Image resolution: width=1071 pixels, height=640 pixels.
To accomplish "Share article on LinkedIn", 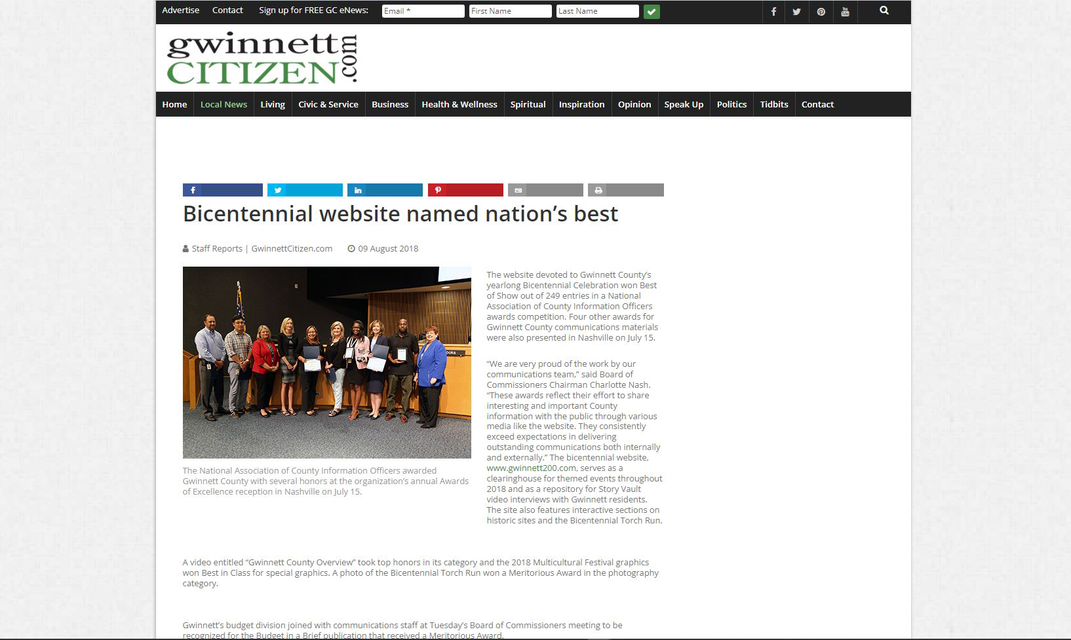I will coord(385,190).
